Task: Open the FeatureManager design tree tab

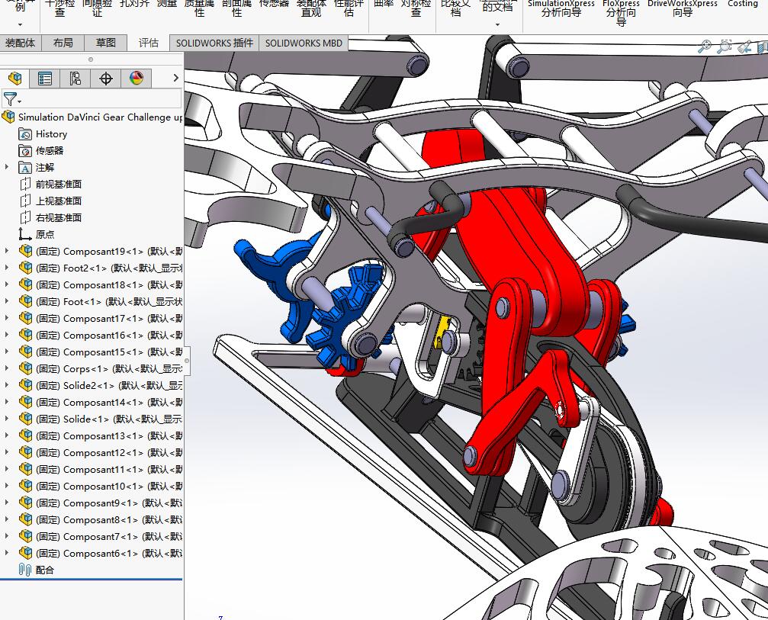Action: [15, 79]
